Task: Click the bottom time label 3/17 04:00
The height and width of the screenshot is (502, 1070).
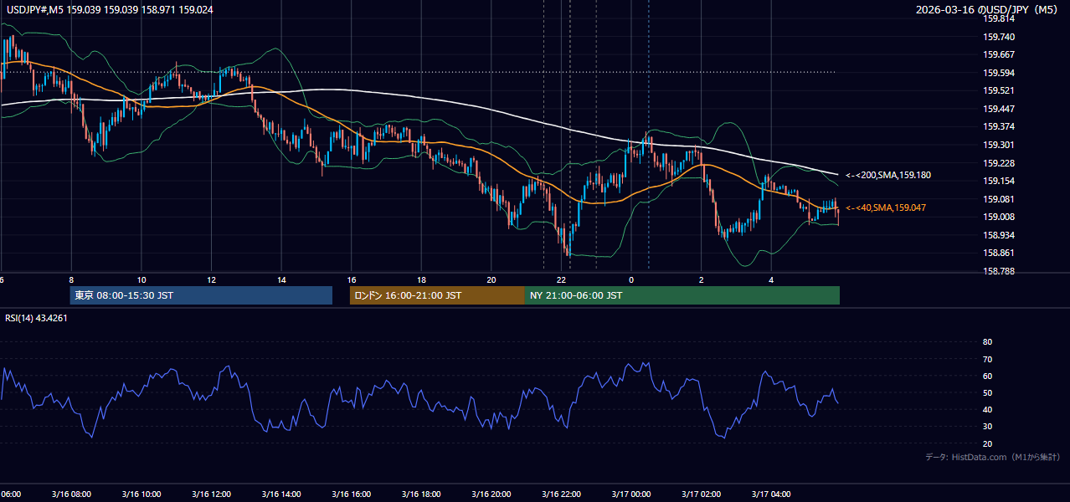Action: (771, 494)
